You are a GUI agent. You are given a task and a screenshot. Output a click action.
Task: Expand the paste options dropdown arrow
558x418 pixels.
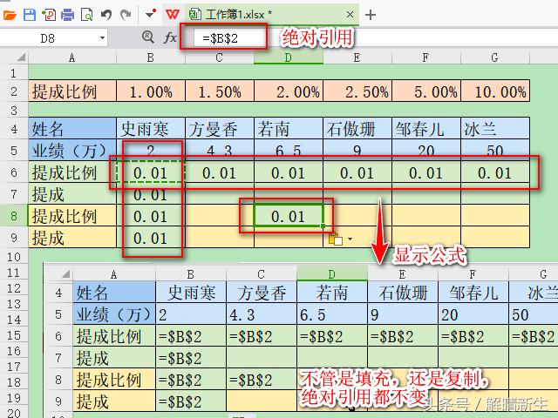coord(350,239)
